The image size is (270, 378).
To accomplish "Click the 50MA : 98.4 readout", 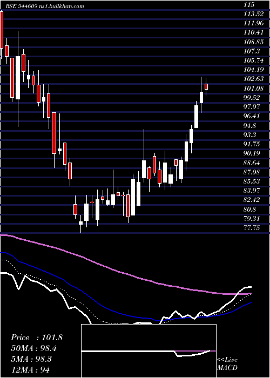I will tap(35, 348).
